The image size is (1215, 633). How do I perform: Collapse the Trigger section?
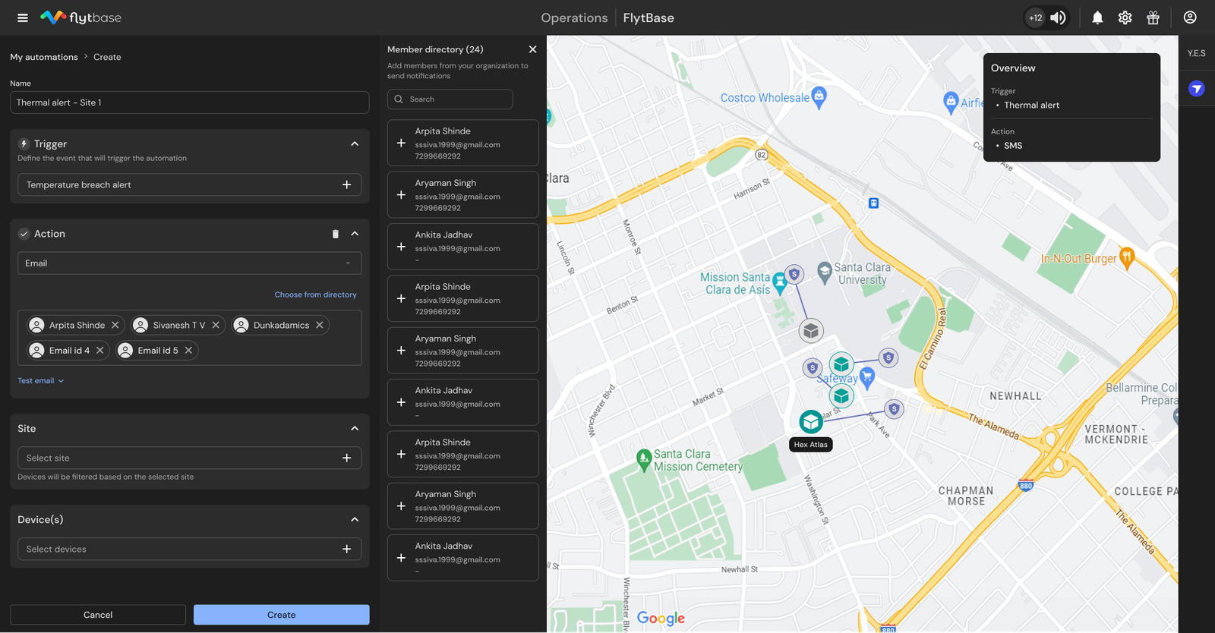[355, 143]
